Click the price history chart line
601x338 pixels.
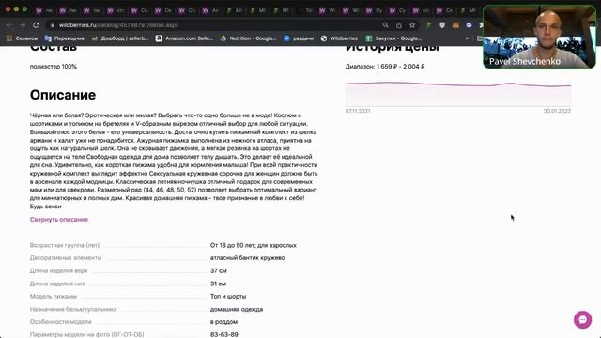[x=458, y=84]
